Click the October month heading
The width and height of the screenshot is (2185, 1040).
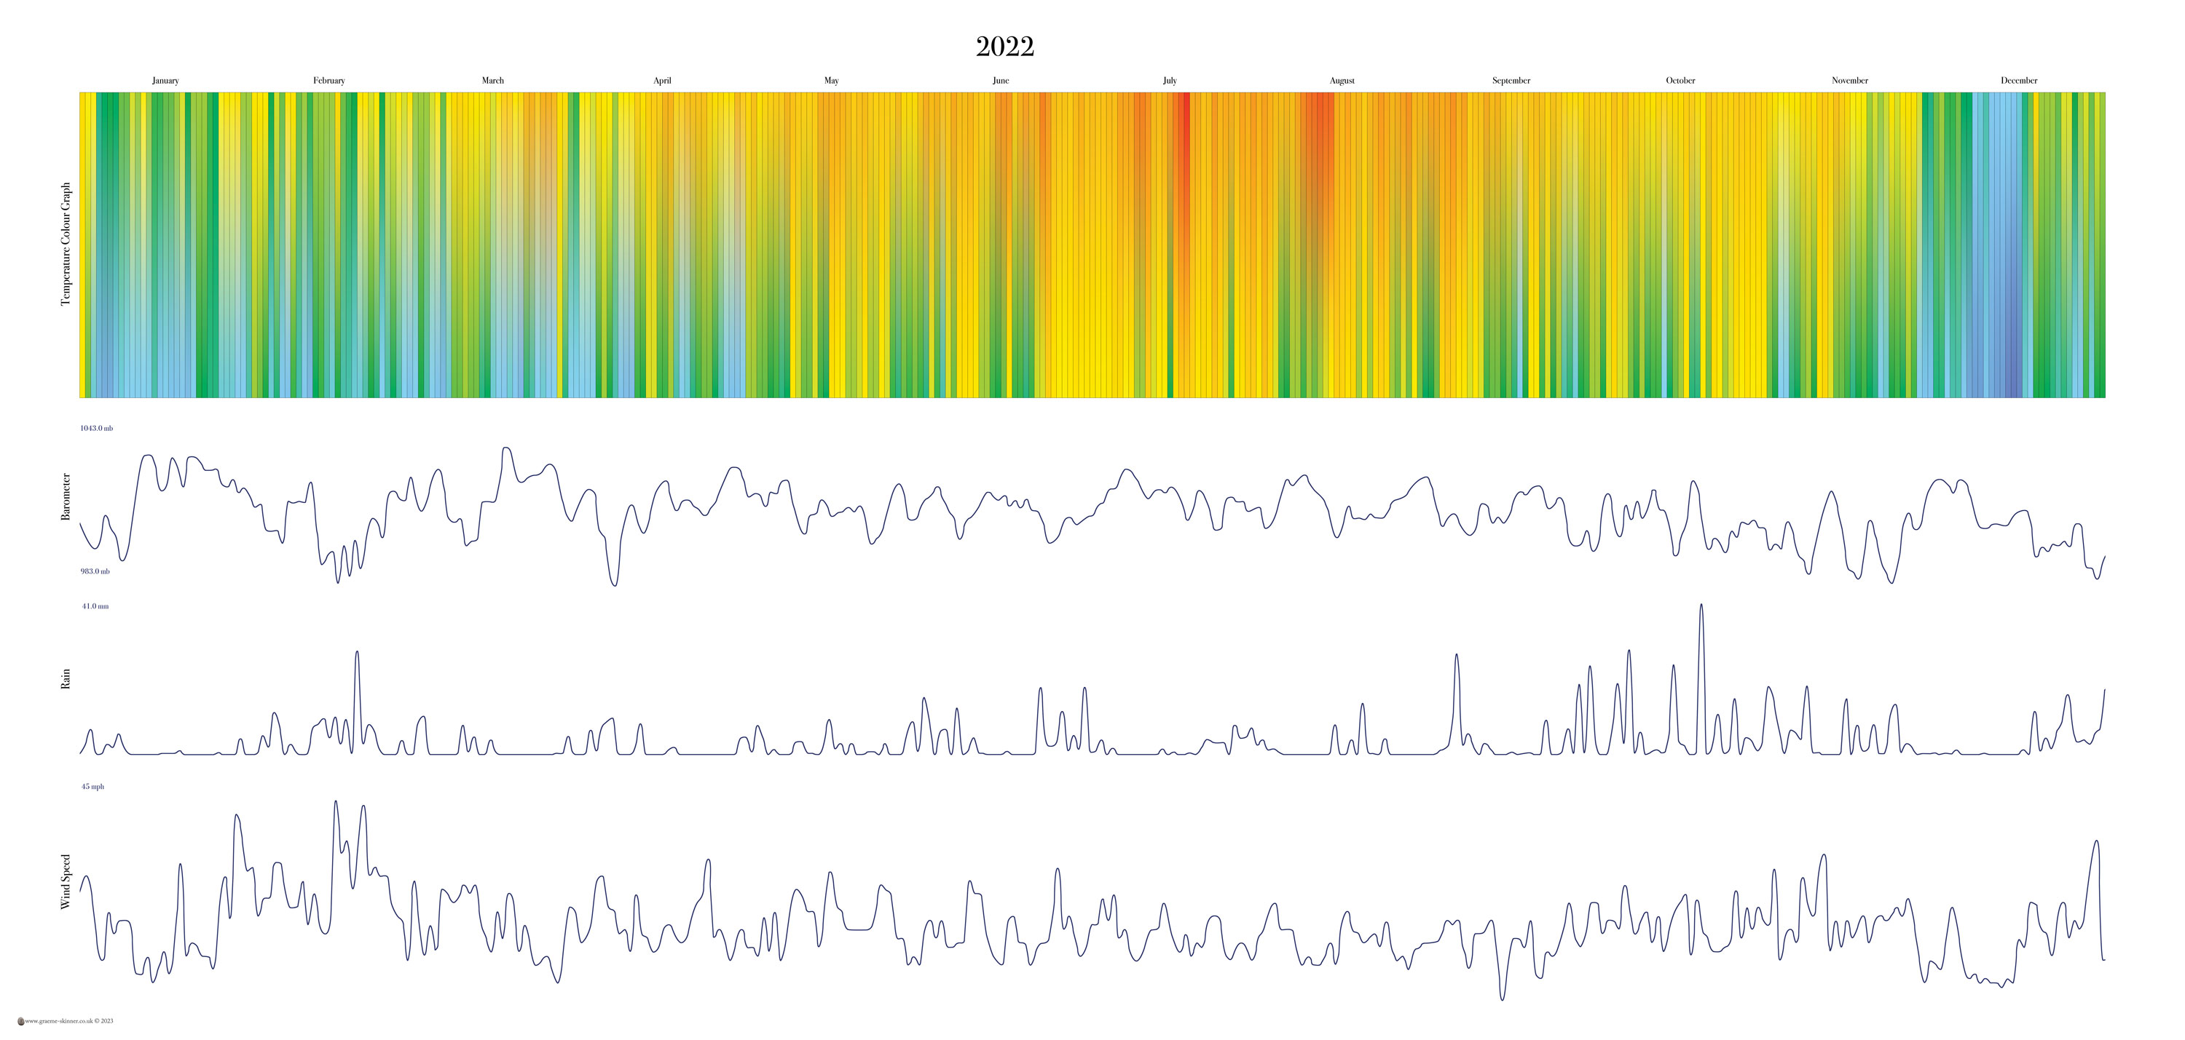tap(1680, 81)
